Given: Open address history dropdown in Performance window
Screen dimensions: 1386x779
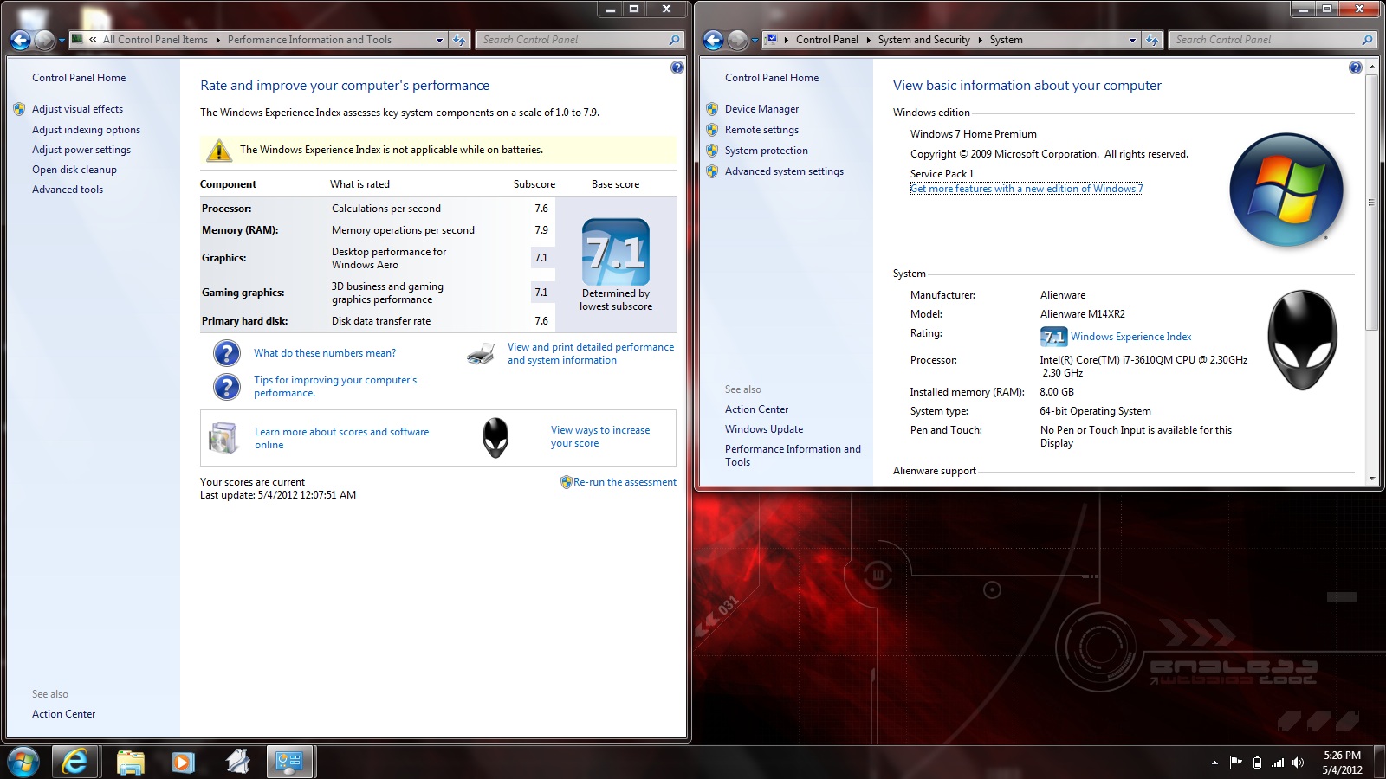Looking at the screenshot, I should (x=439, y=40).
